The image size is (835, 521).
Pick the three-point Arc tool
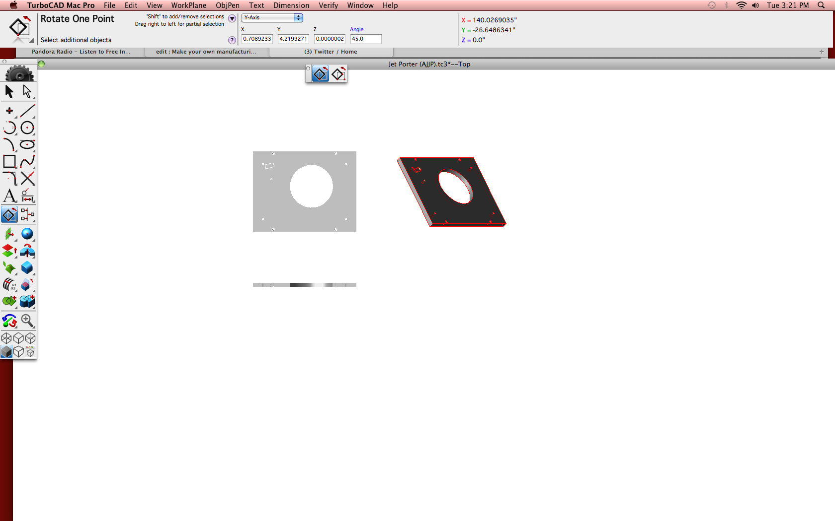[9, 128]
